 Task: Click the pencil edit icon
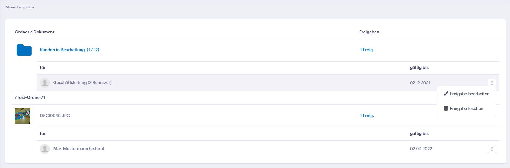pyautogui.click(x=446, y=94)
